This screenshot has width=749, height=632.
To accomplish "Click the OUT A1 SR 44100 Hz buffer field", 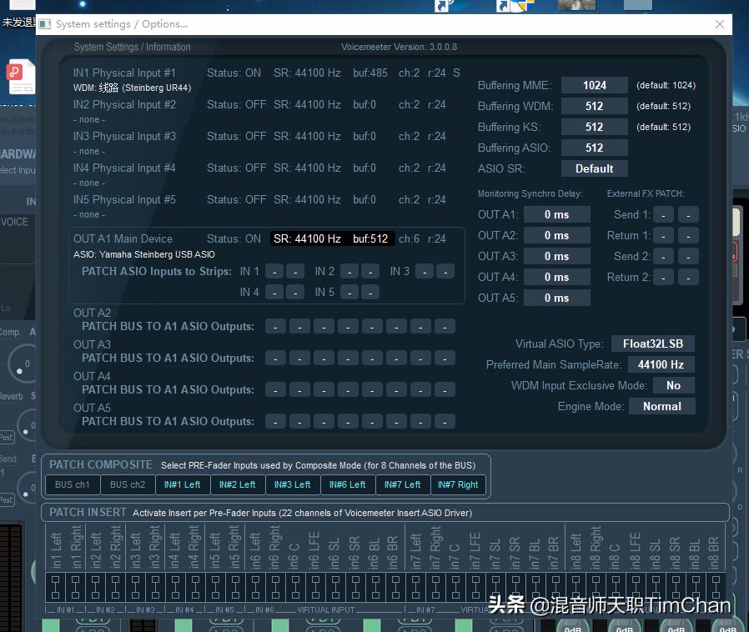I will [x=332, y=238].
